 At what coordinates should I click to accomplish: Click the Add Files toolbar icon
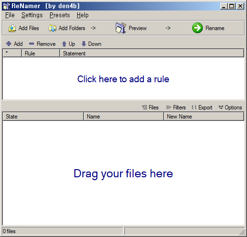(x=12, y=28)
